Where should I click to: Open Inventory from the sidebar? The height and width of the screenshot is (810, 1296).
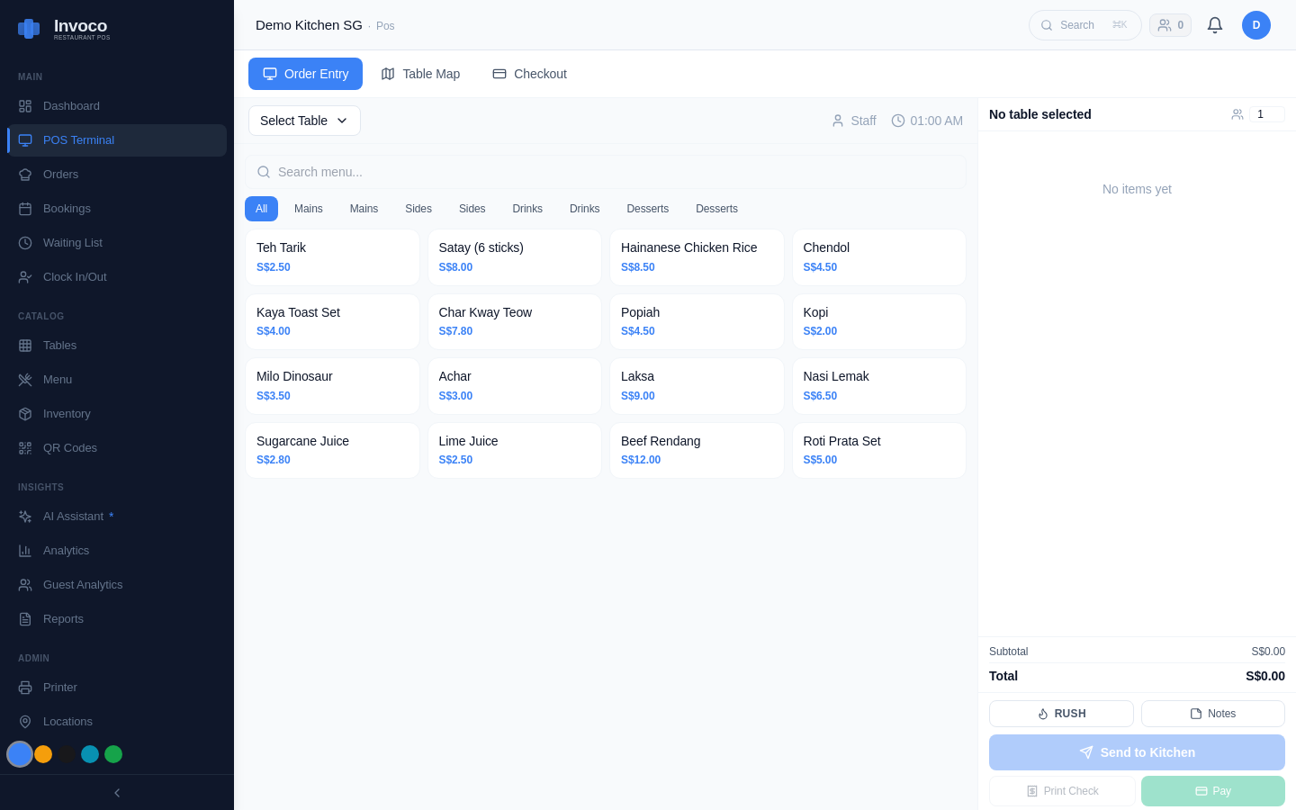pos(67,413)
